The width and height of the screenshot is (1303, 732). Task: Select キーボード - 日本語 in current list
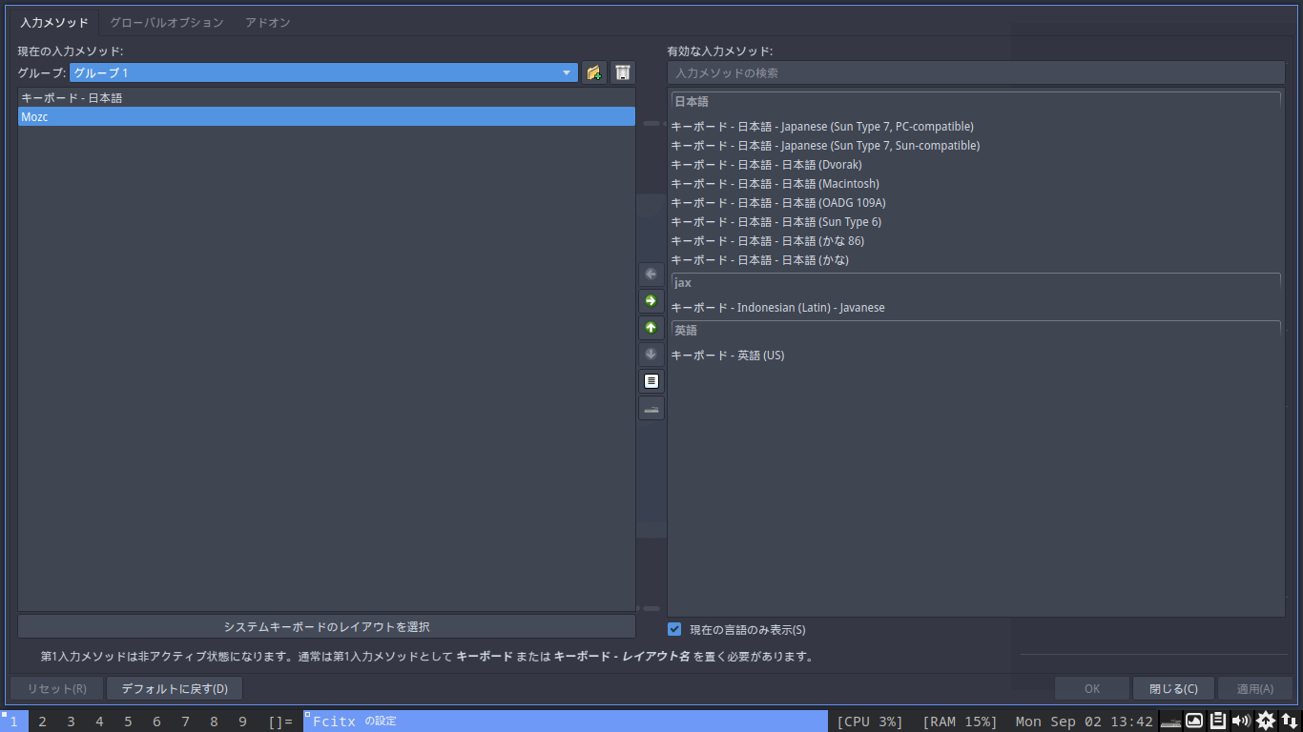tap(326, 97)
